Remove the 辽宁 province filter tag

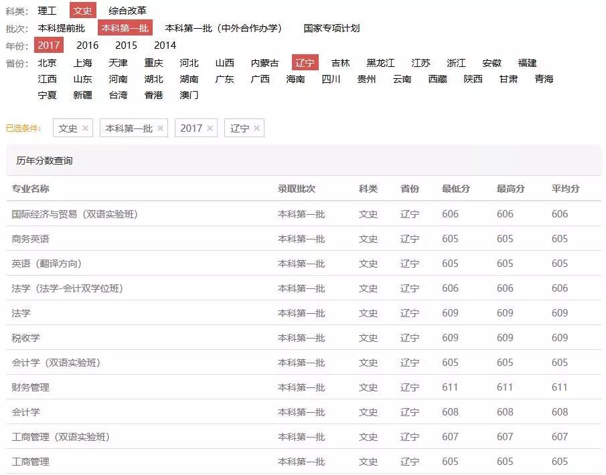point(256,128)
